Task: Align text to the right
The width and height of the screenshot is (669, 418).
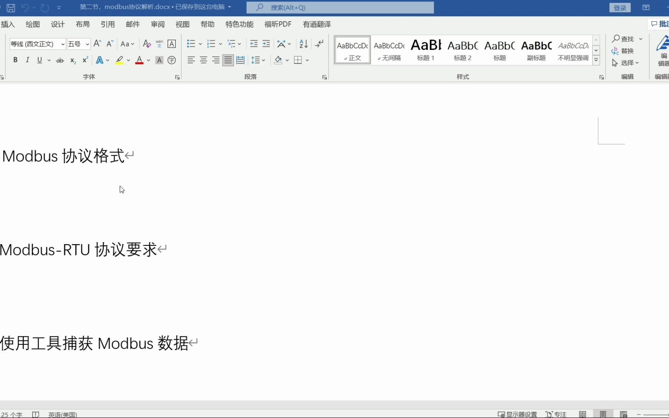Action: point(216,60)
